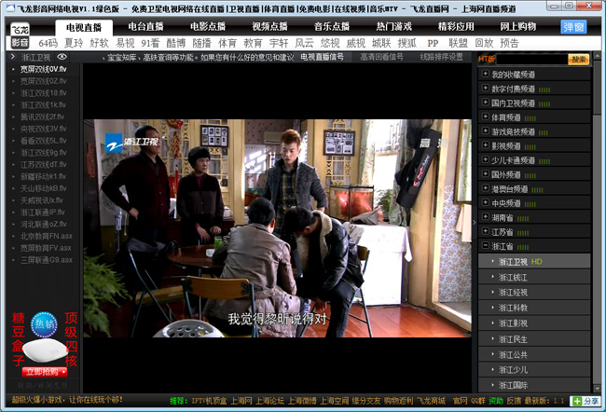The image size is (606, 412).
Task: Expand 国内卫视频道 category
Action: click(534, 103)
